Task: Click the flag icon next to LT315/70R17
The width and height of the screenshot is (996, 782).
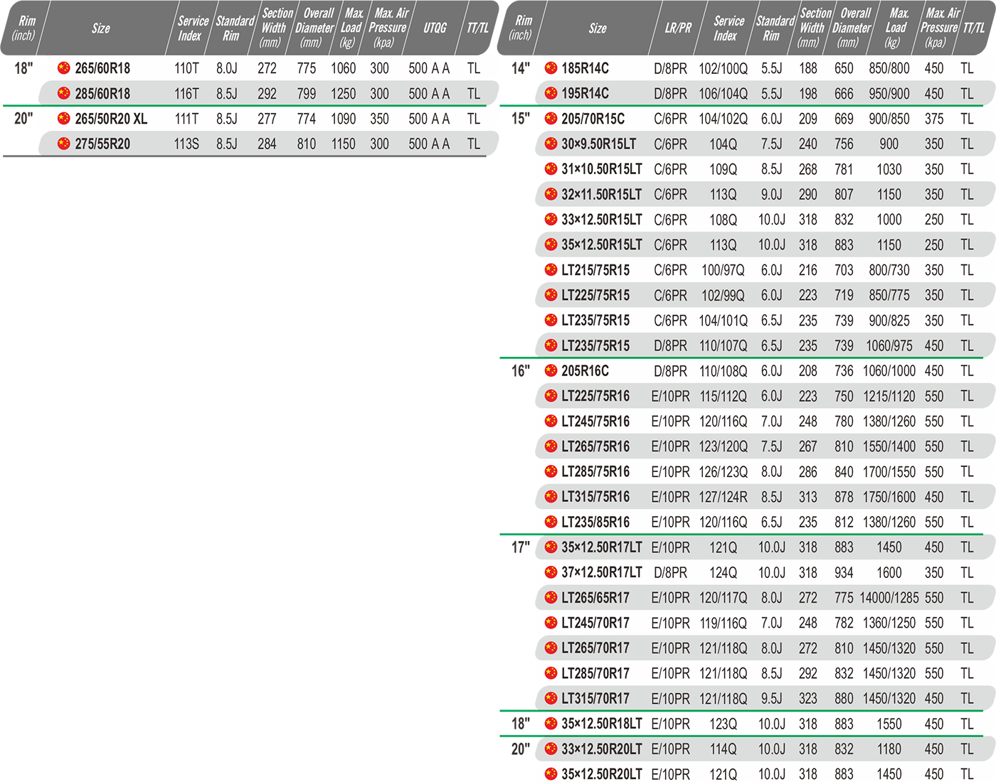Action: pyautogui.click(x=551, y=698)
